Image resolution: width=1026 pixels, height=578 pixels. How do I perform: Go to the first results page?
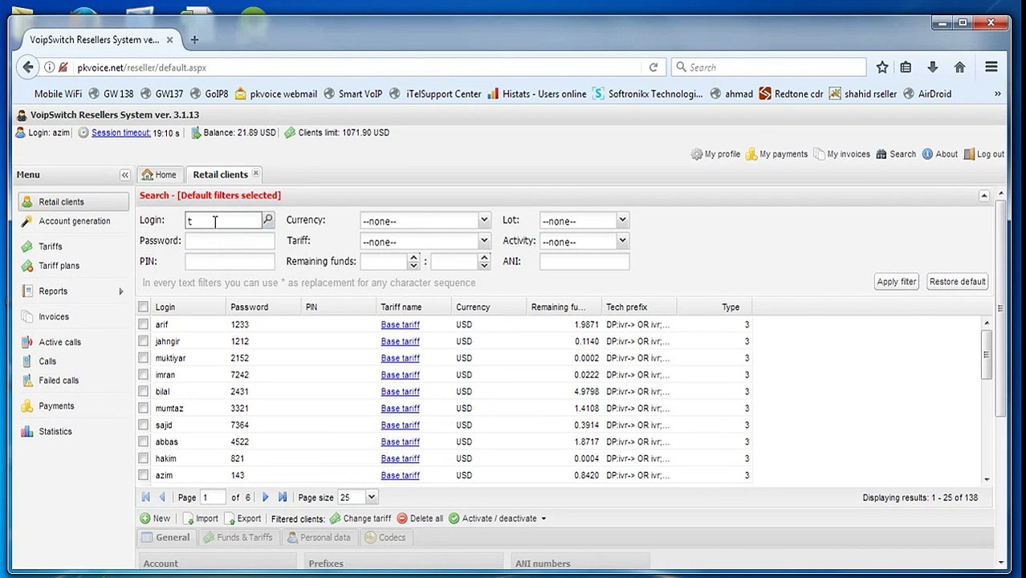click(x=145, y=498)
